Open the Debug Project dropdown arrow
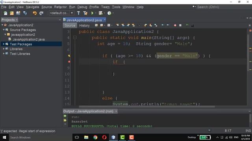The image size is (252, 141). (x=104, y=13)
